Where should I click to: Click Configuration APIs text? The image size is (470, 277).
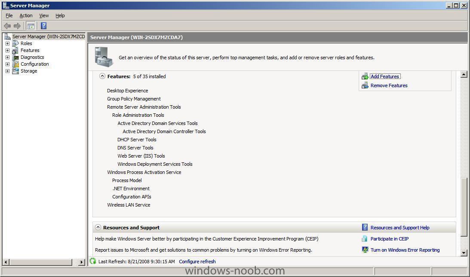[132, 197]
